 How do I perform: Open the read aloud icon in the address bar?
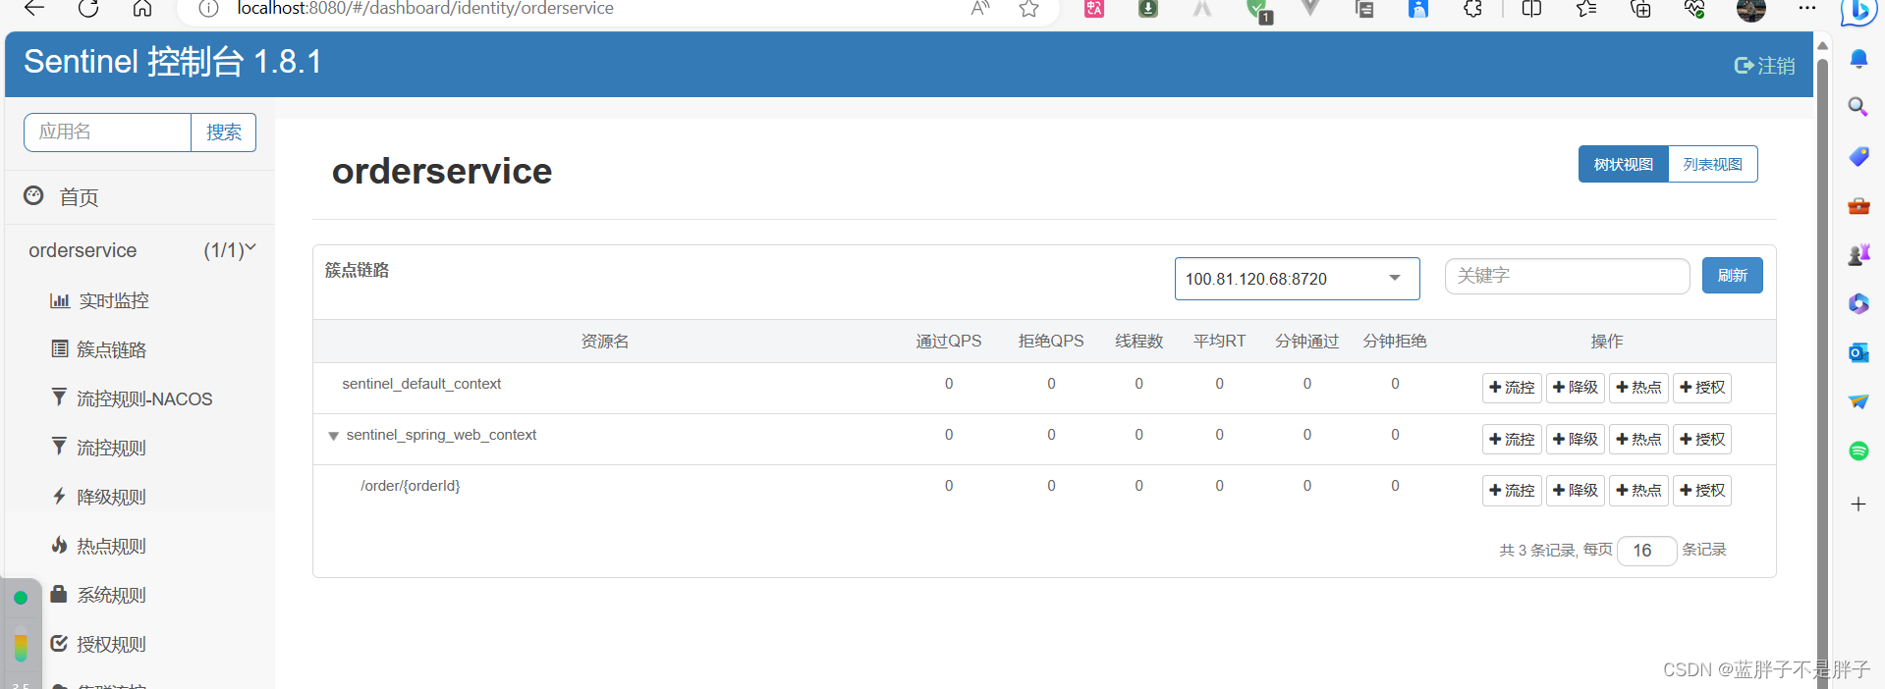coord(979,9)
